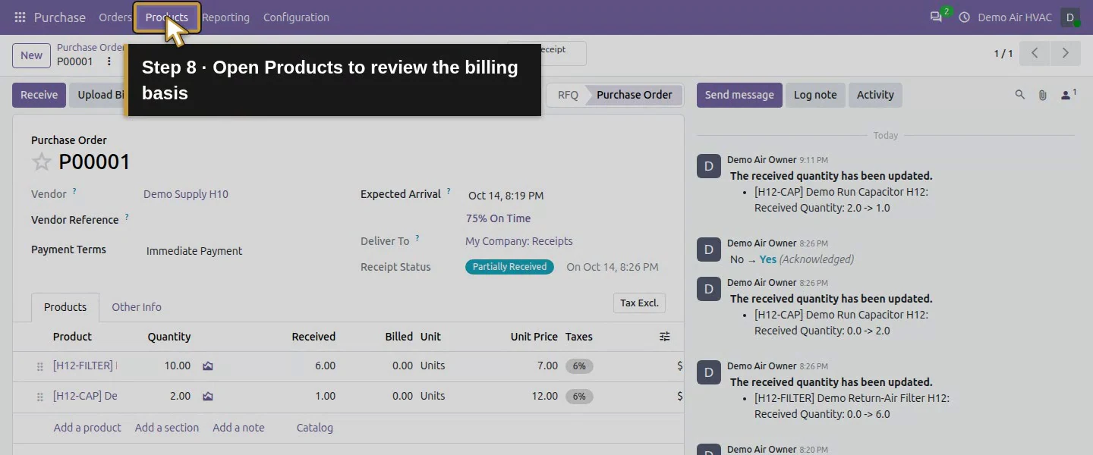Click the 6% tax tag on H12-FILTER row
This screenshot has height=455, width=1093.
tap(579, 366)
